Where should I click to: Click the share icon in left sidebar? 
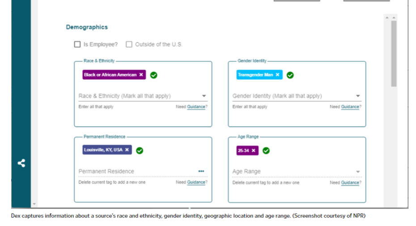(x=21, y=163)
